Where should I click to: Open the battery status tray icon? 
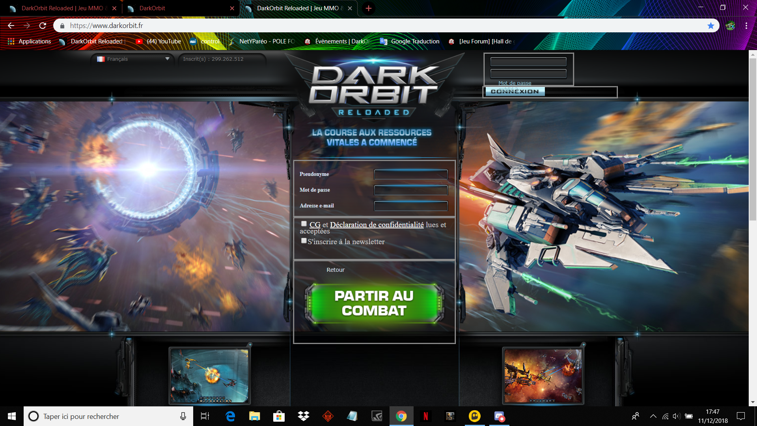689,416
